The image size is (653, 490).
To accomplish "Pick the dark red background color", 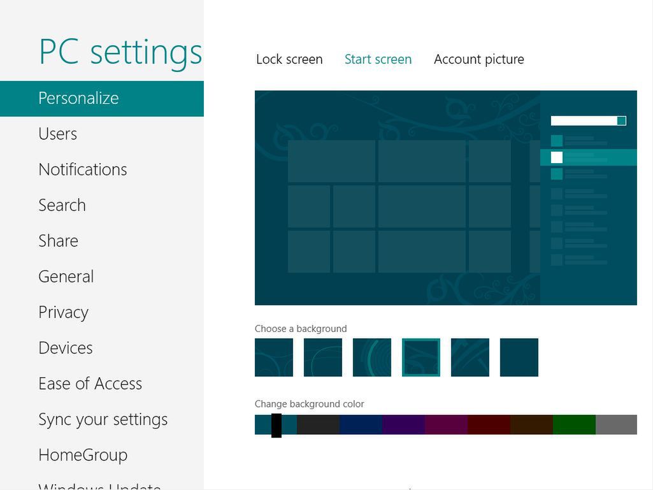I will coord(489,424).
